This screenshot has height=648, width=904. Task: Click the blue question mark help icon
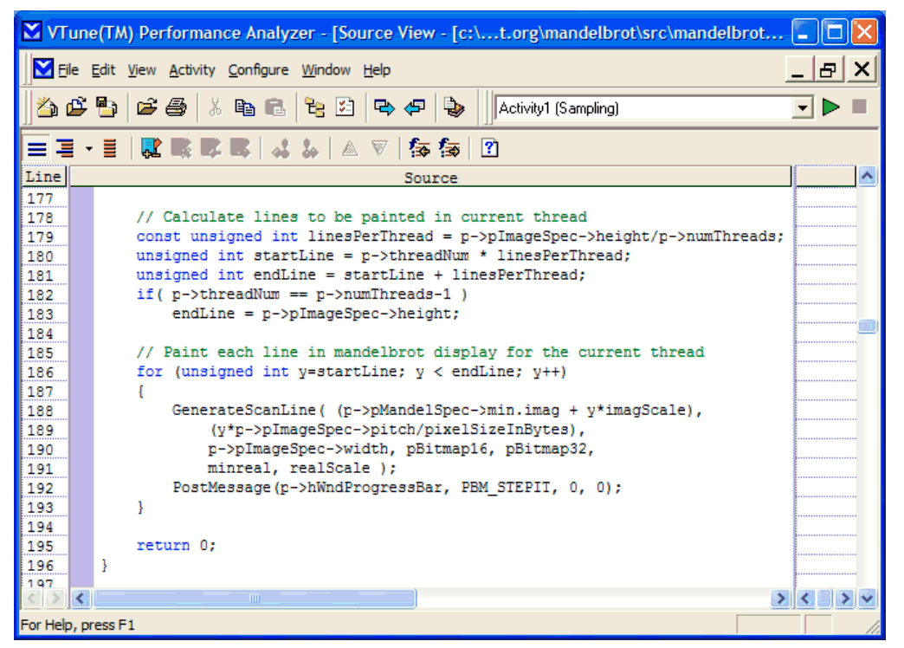(489, 149)
